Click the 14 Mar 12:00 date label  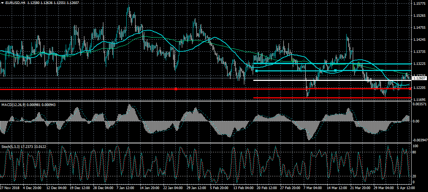337,188
